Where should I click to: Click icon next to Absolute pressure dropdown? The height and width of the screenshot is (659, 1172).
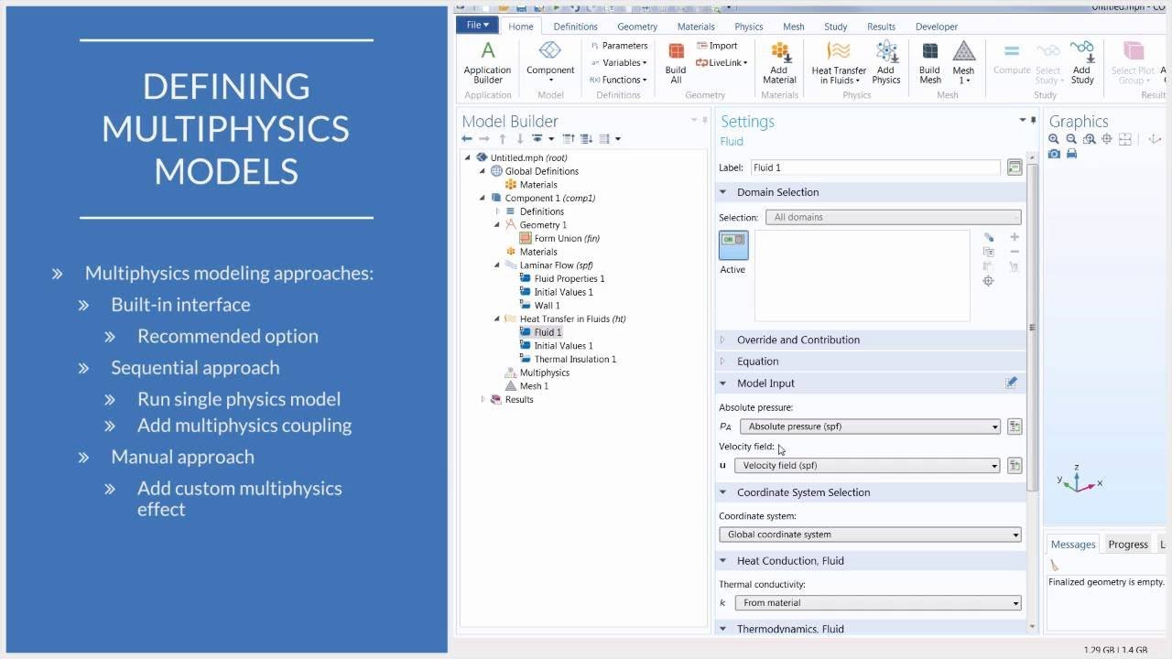point(1015,427)
